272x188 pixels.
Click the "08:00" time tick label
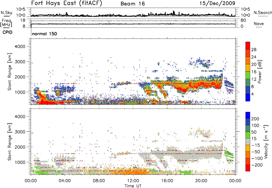point(99,181)
